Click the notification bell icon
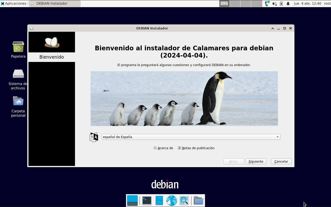 pyautogui.click(x=288, y=4)
